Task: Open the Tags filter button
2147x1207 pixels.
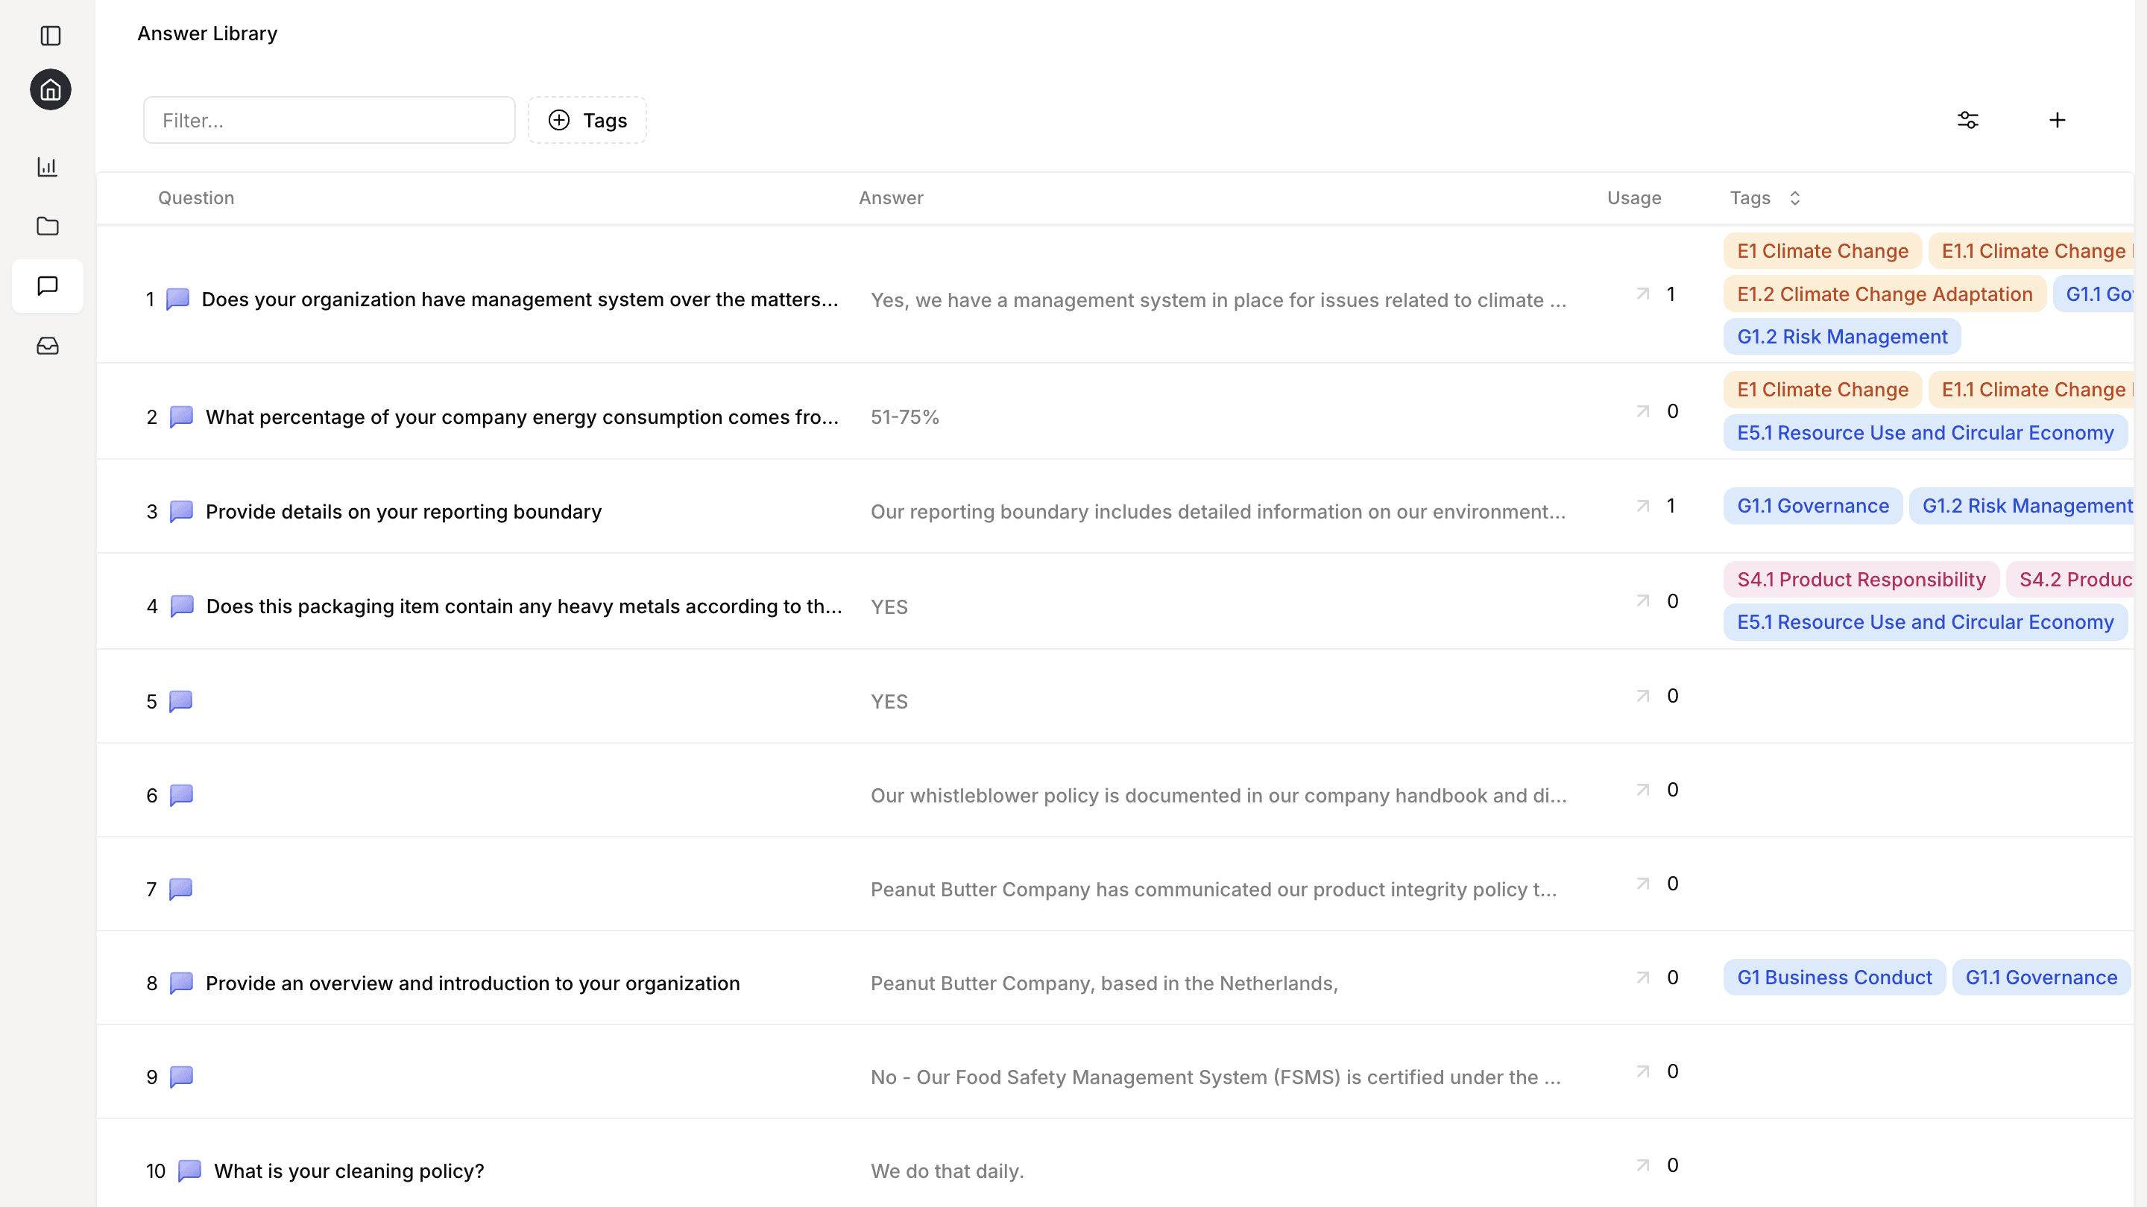Action: coord(587,120)
